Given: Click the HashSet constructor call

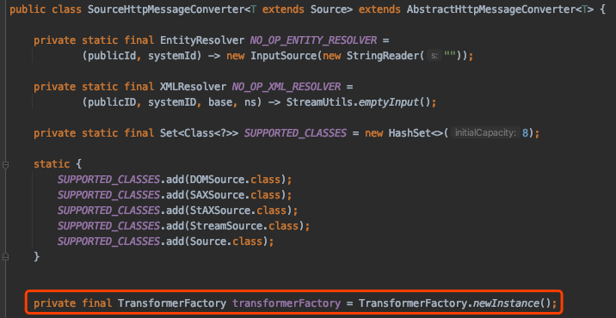Looking at the screenshot, I should (410, 133).
